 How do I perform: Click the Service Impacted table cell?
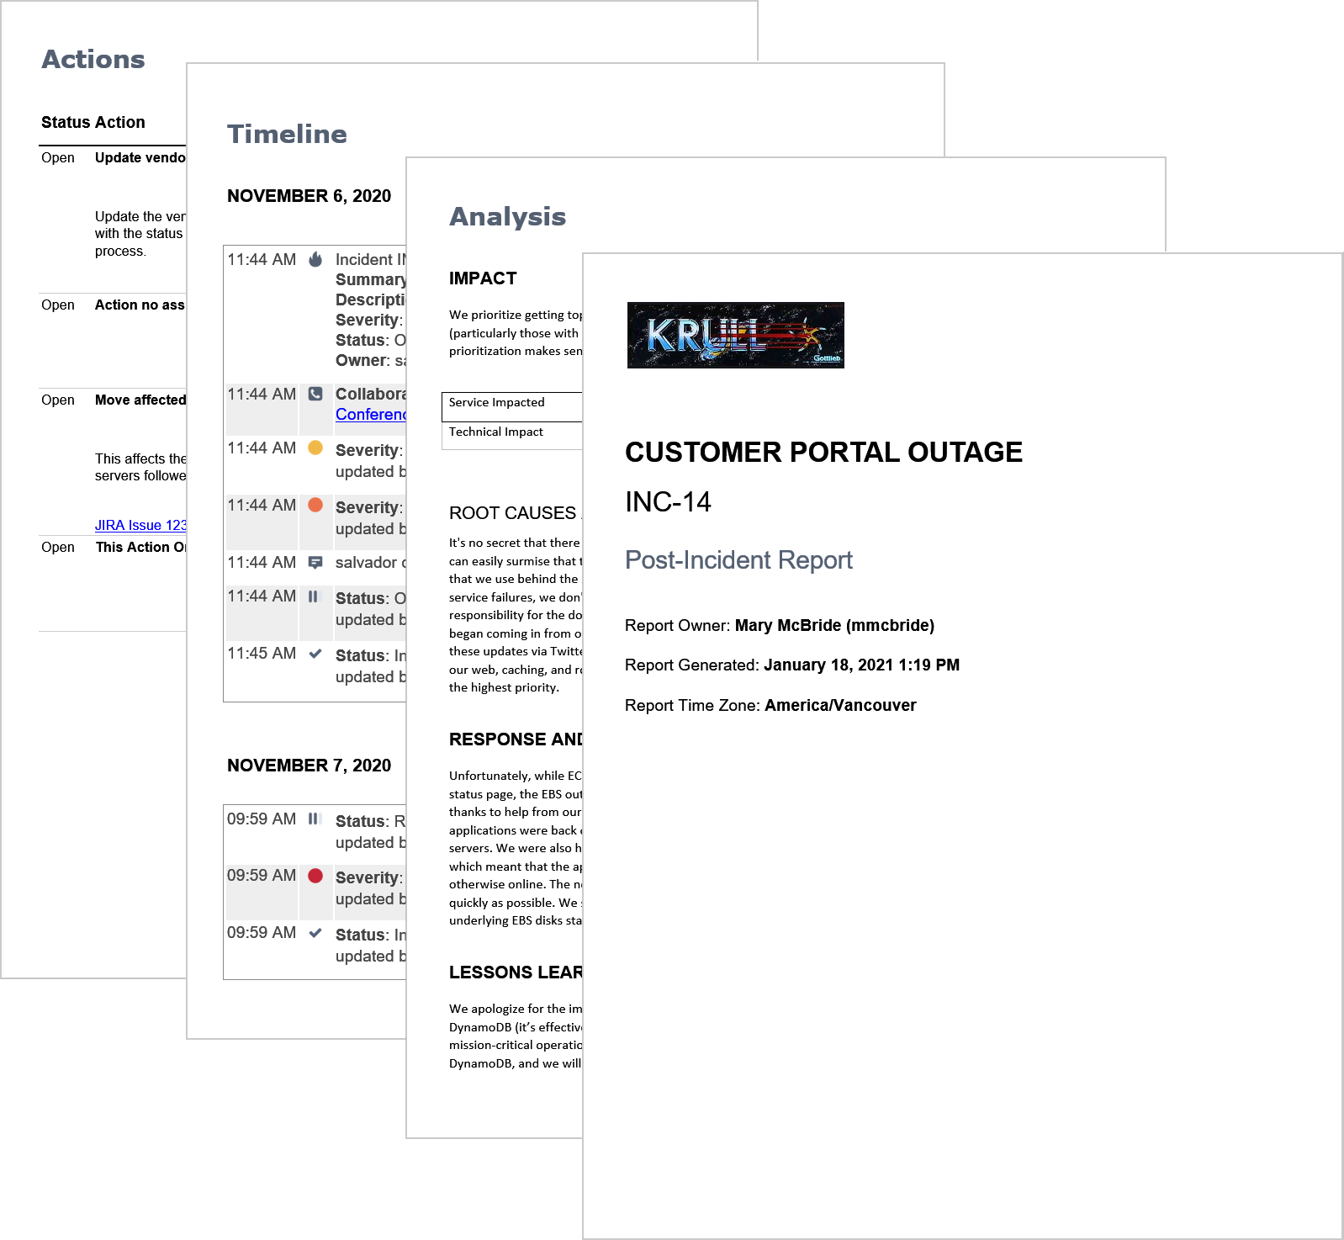click(x=512, y=407)
